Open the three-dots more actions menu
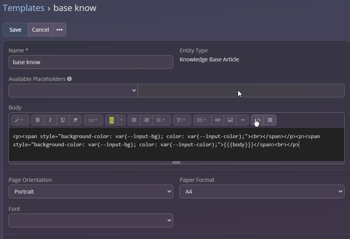Viewport: 350px width, 239px height. [x=59, y=30]
